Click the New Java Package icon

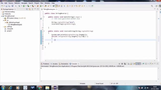(x=38, y=6)
